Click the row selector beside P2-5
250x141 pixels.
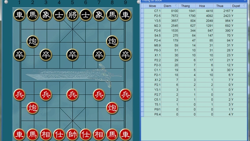(x=142, y=16)
